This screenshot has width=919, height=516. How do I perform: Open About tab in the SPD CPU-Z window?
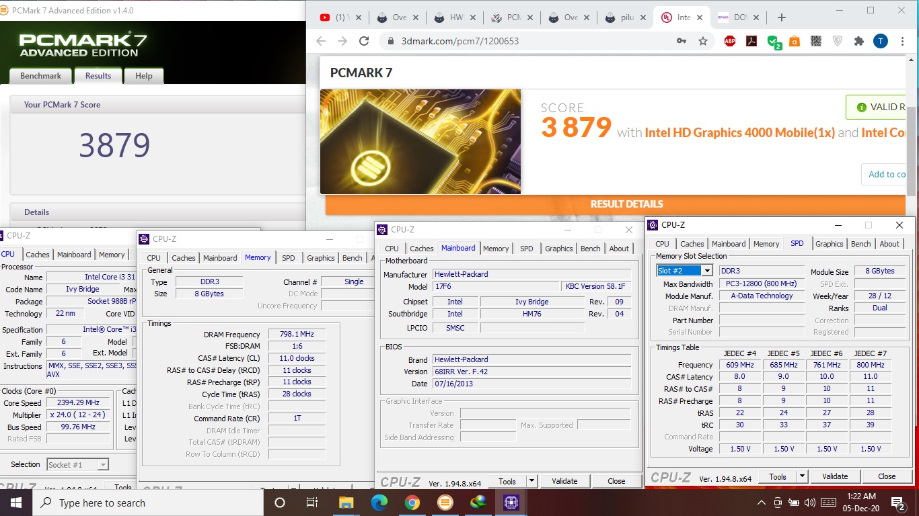[x=889, y=244]
